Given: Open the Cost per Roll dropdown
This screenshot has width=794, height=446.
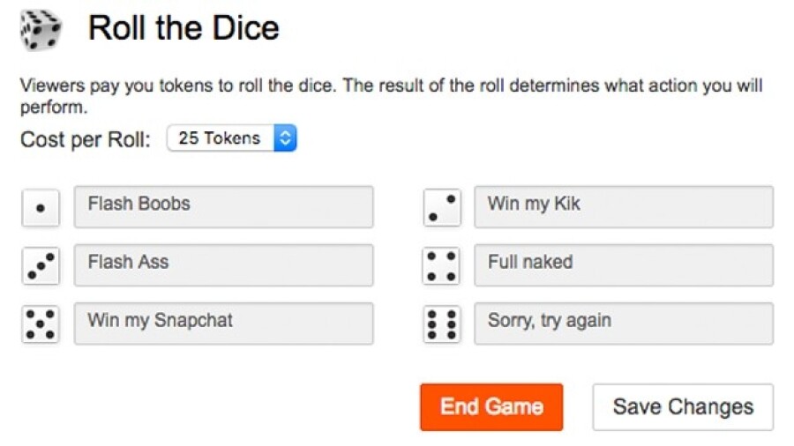Looking at the screenshot, I should point(231,138).
